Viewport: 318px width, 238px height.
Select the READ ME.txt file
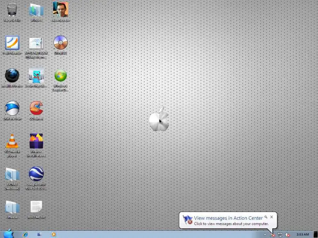pos(36,210)
